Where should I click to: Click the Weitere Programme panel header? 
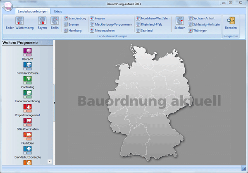[28, 43]
